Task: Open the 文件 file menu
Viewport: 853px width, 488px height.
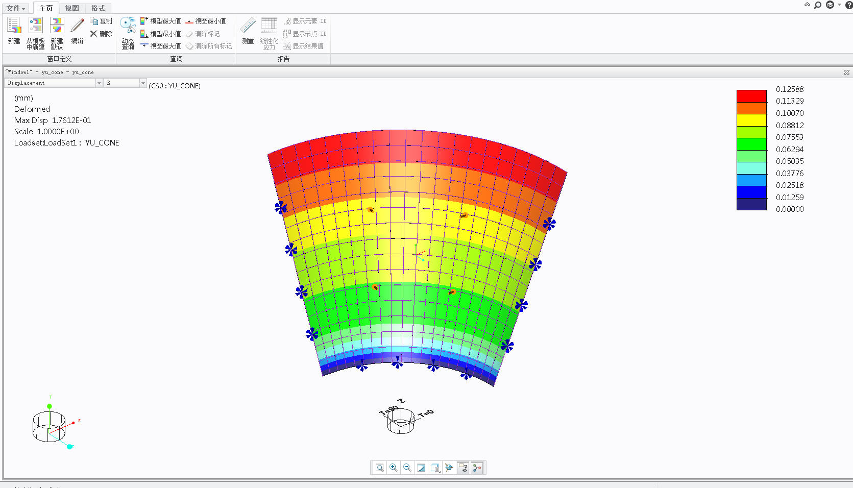Action: (16, 8)
